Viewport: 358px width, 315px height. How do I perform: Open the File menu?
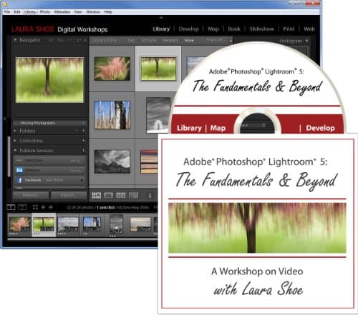[x=7, y=11]
